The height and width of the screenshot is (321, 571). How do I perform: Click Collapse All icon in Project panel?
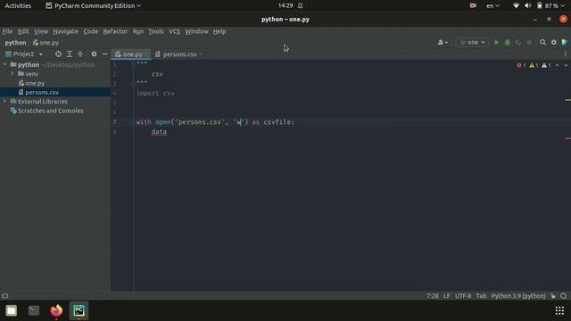pyautogui.click(x=80, y=53)
